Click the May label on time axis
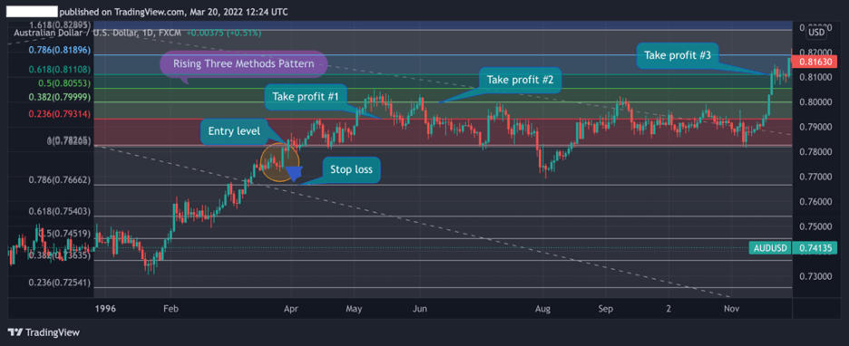Image resolution: width=849 pixels, height=346 pixels. point(354,309)
